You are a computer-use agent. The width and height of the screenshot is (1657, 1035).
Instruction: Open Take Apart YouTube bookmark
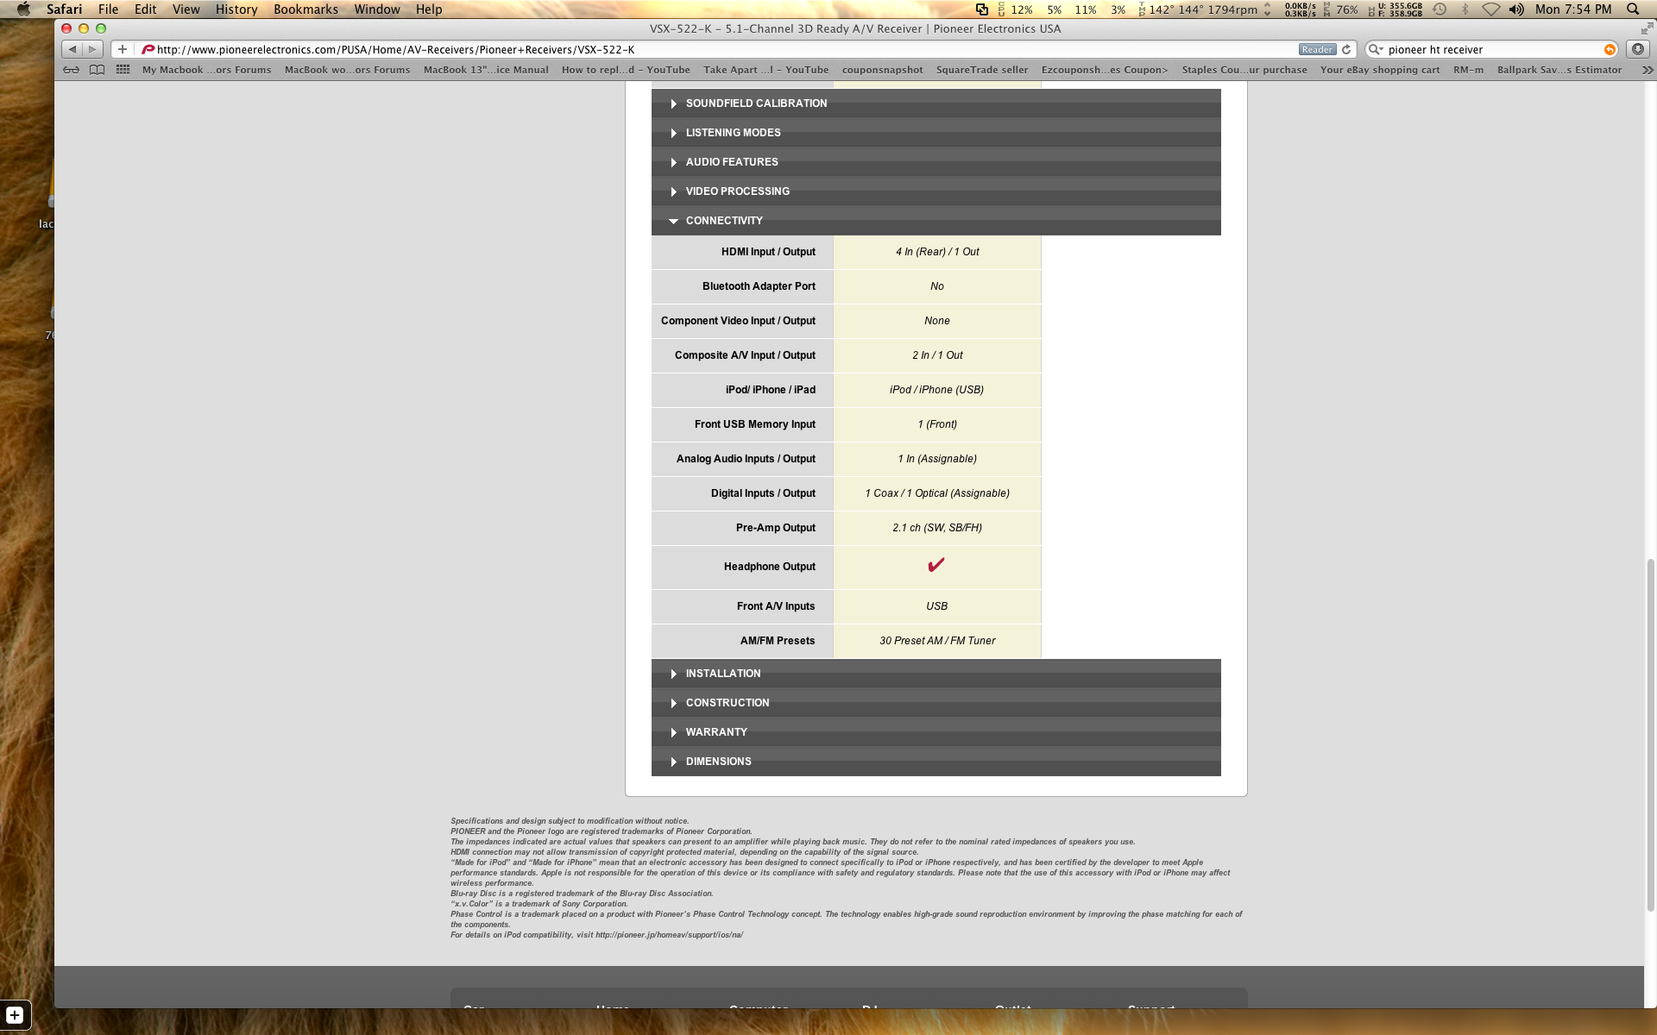pos(765,70)
